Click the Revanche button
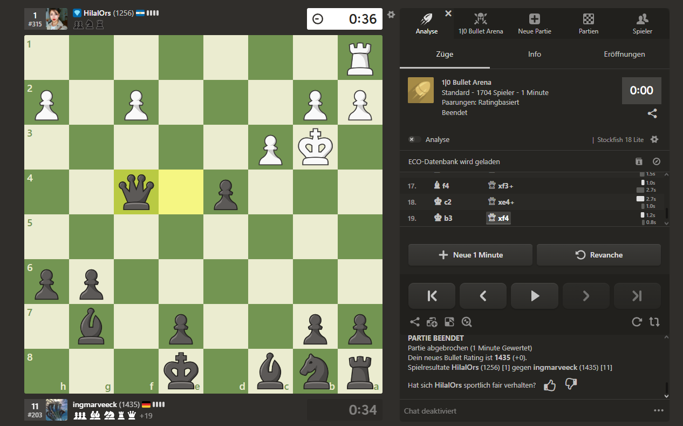The width and height of the screenshot is (683, 426). pos(598,255)
